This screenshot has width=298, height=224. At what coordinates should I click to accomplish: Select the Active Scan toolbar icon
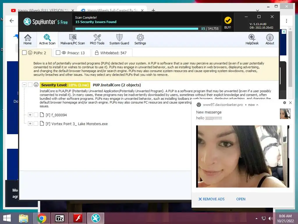click(x=47, y=39)
